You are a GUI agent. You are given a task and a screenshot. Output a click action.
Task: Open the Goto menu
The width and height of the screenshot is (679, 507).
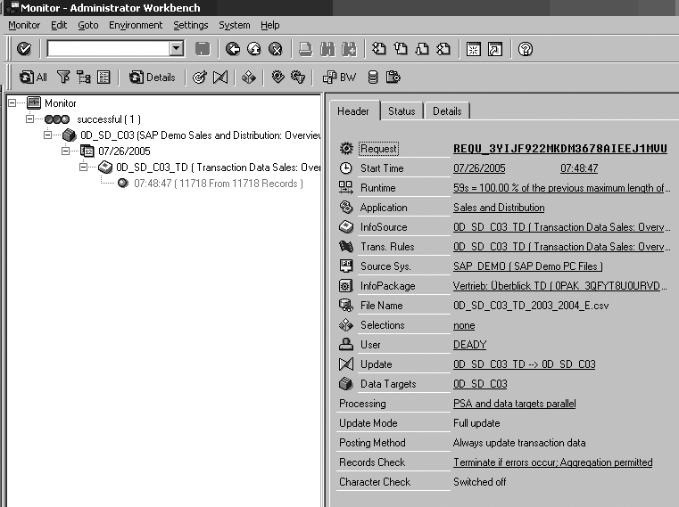click(x=87, y=25)
